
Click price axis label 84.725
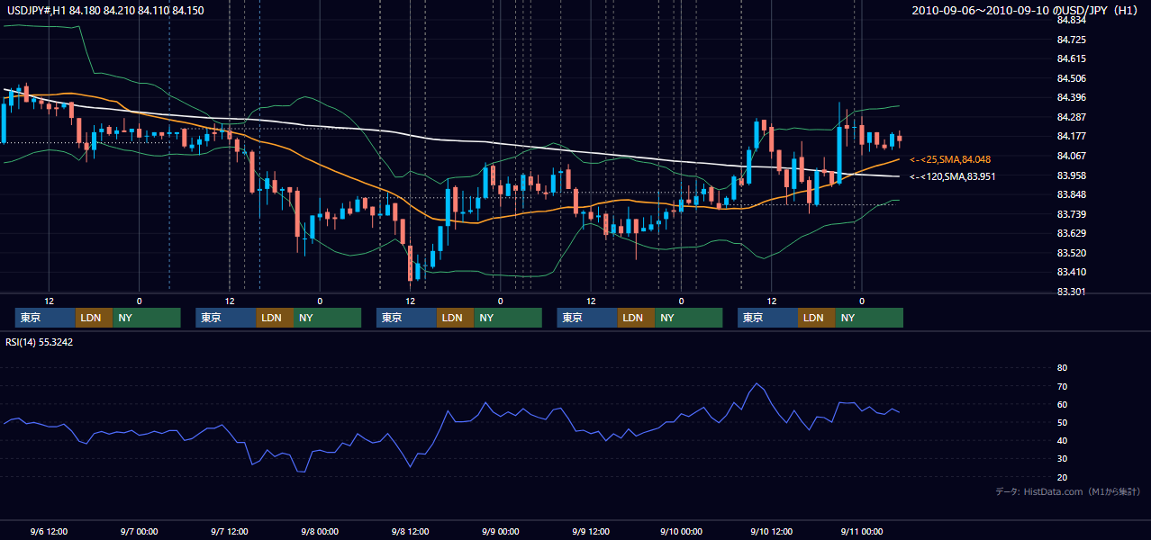(x=1072, y=40)
